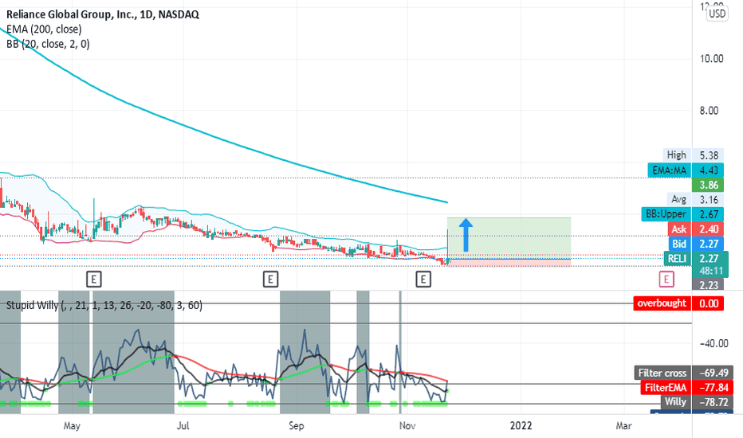Click the 10.00 price axis tick
The image size is (743, 438).
click(711, 59)
